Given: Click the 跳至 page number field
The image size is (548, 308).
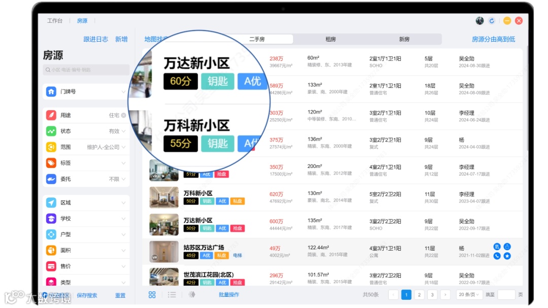Looking at the screenshot, I should click(506, 295).
